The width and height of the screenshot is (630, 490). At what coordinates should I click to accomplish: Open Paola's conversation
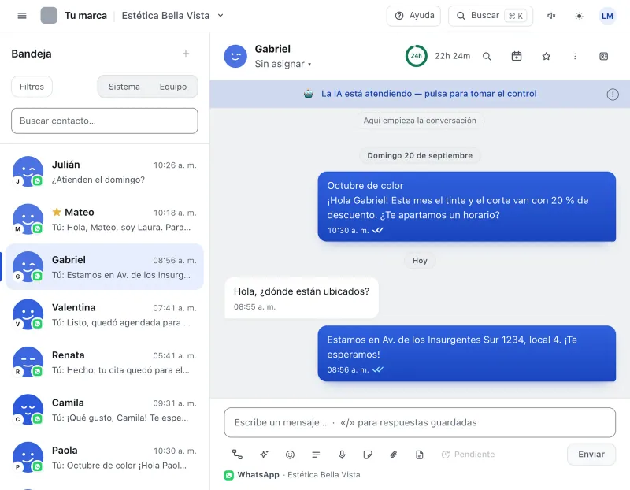105,458
